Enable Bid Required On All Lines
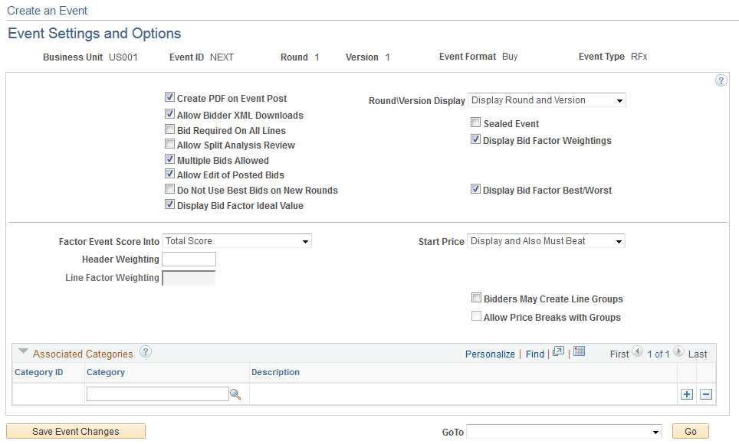The image size is (739, 444). (169, 129)
